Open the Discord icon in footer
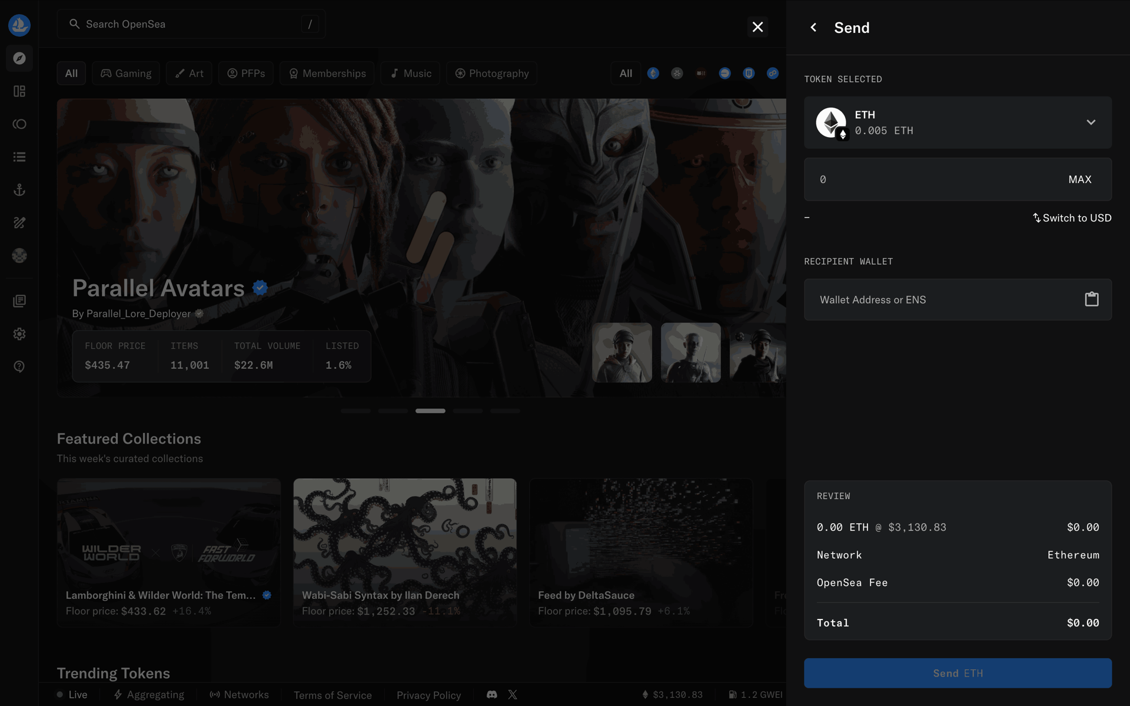Screen dimensions: 1130x706 [x=492, y=695]
